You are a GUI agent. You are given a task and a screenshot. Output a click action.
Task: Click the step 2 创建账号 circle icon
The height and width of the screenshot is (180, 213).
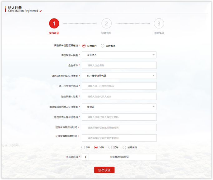[x=106, y=23]
